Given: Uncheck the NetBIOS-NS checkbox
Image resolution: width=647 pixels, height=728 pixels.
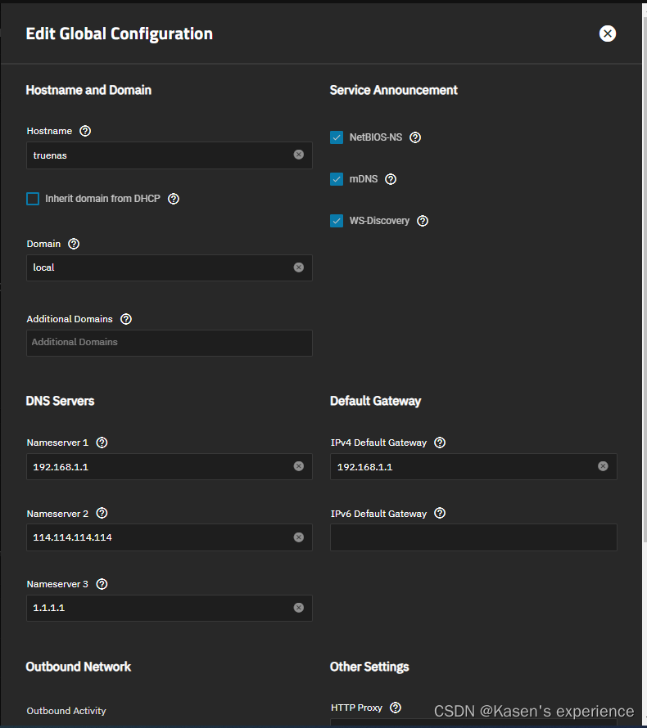Looking at the screenshot, I should pyautogui.click(x=337, y=137).
